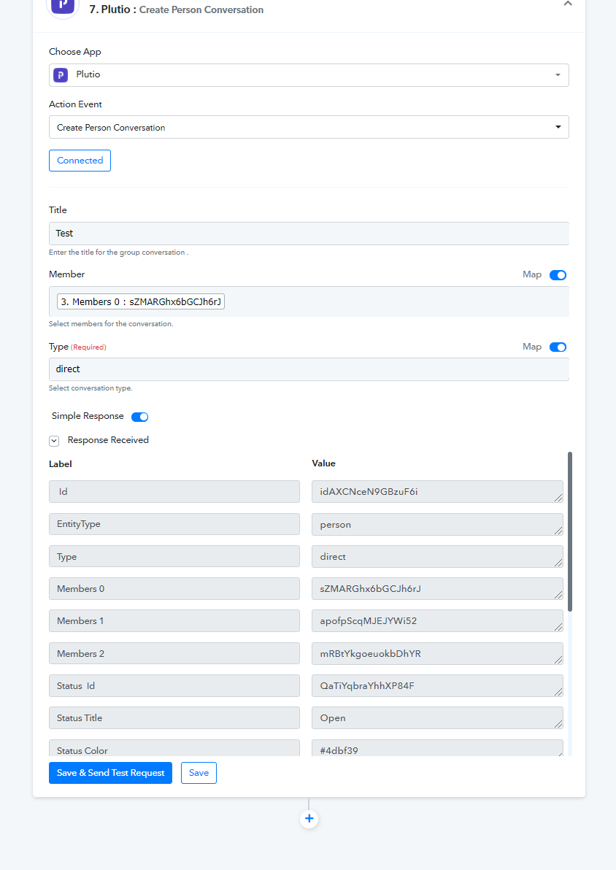The image size is (616, 870).
Task: Click Save & Send Test Request
Action: point(110,773)
